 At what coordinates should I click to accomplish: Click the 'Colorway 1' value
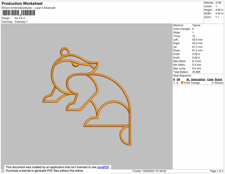coord(21,22)
